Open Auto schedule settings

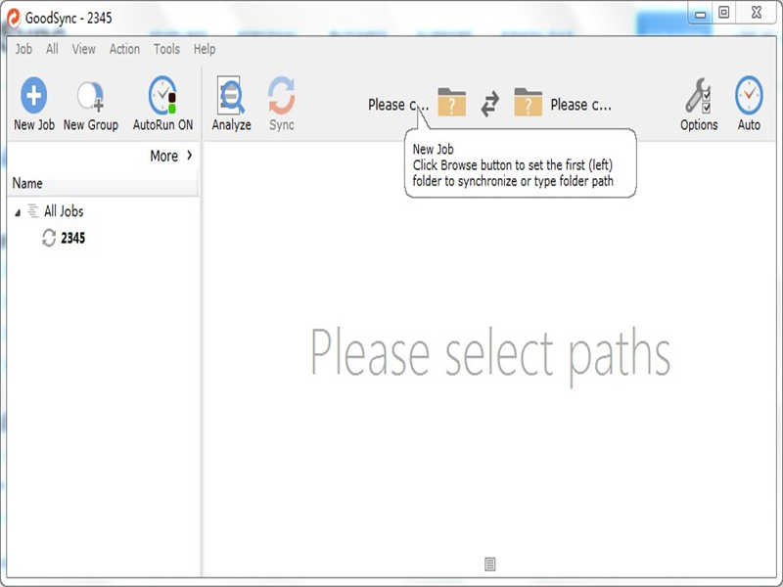749,104
